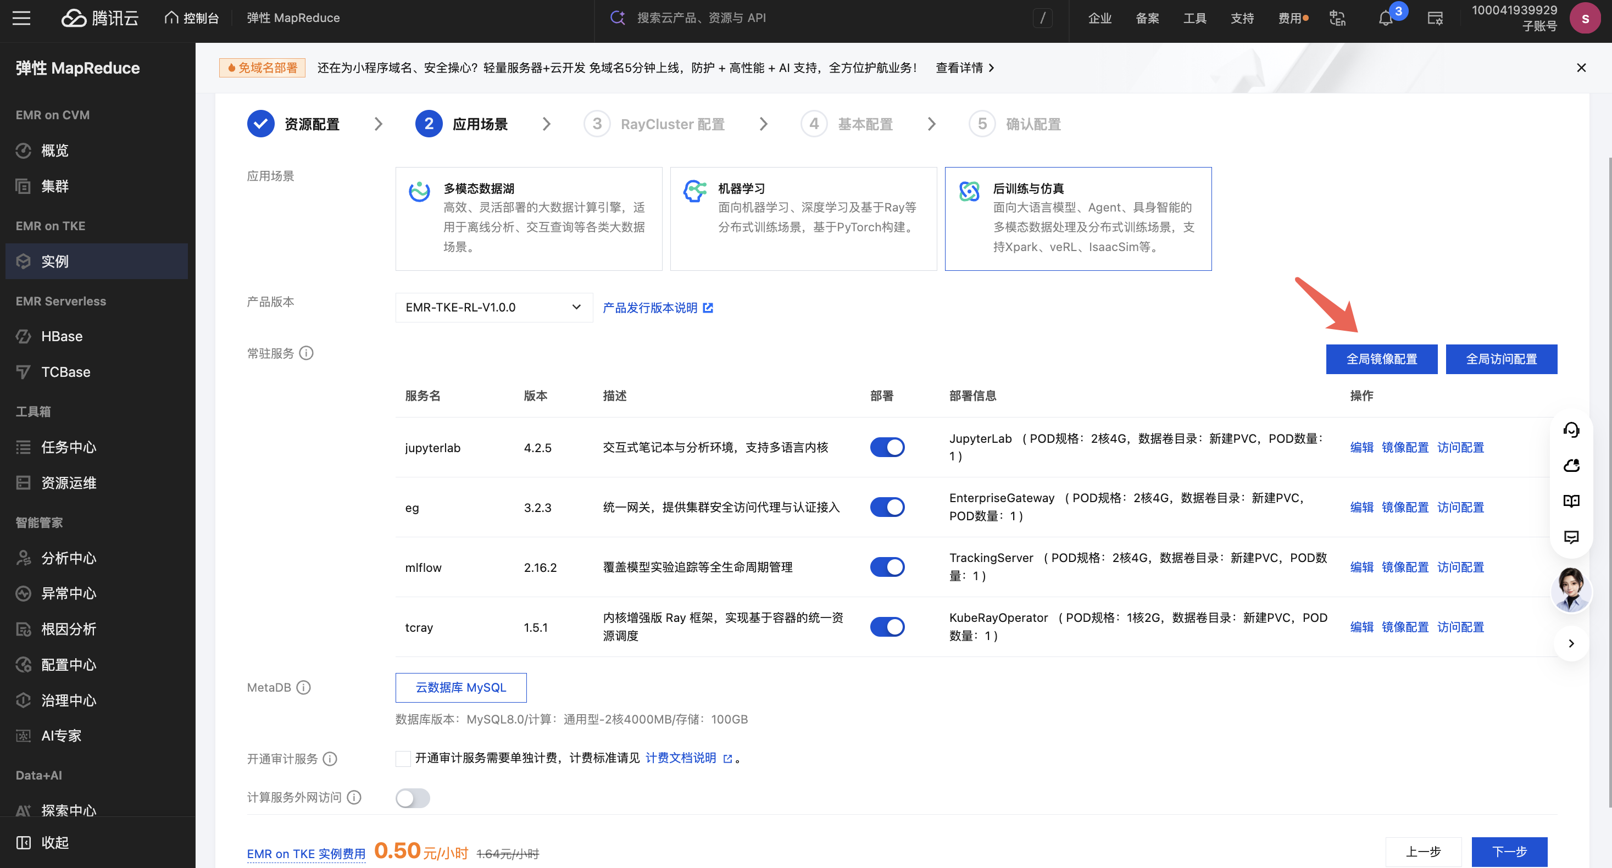
Task: Go to step 4 基本配置
Action: [847, 124]
